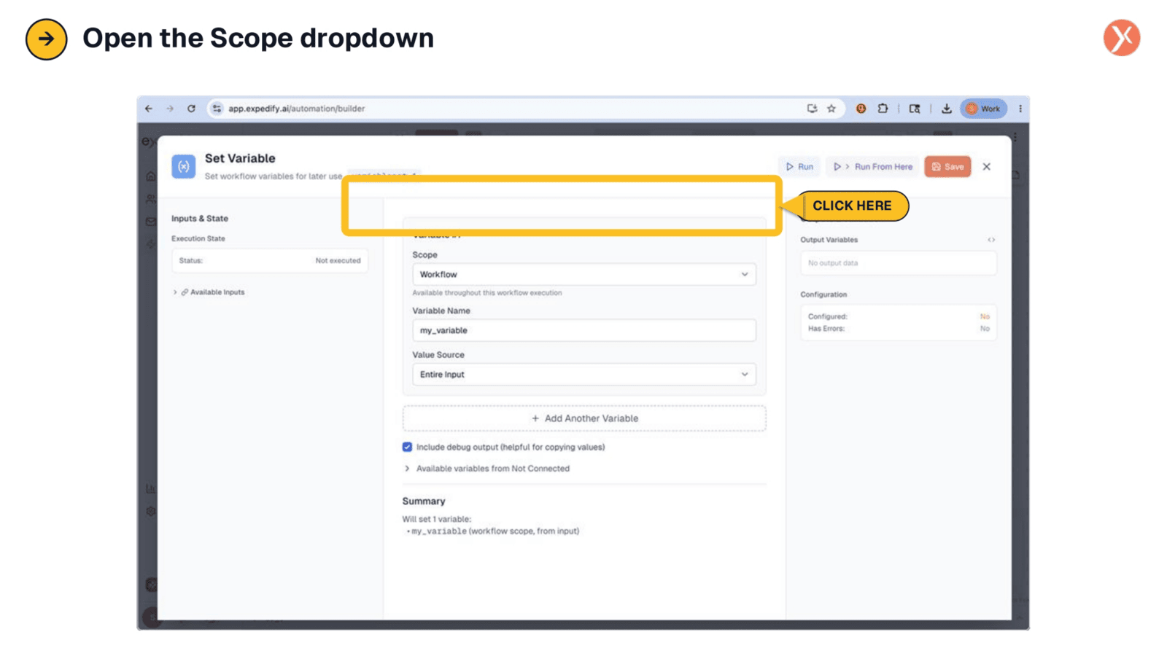Click the No output data box
The image size is (1167, 656).
point(898,263)
